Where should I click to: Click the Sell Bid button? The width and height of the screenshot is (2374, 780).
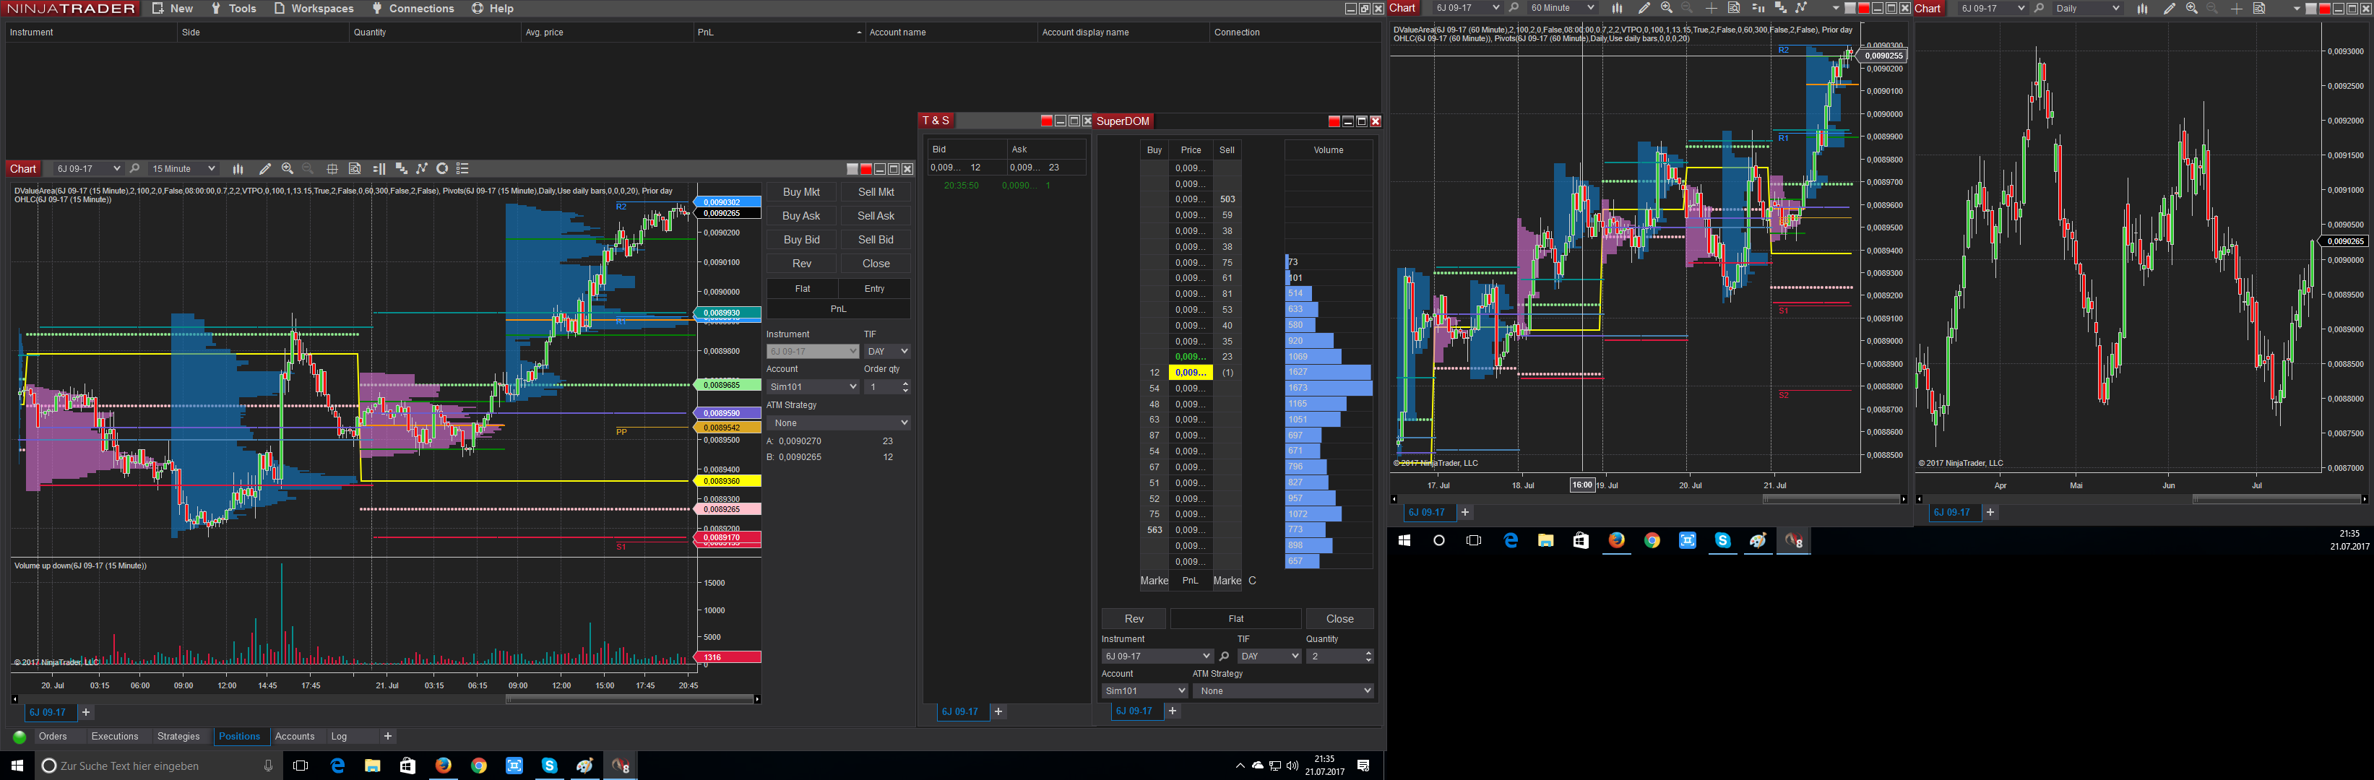876,240
